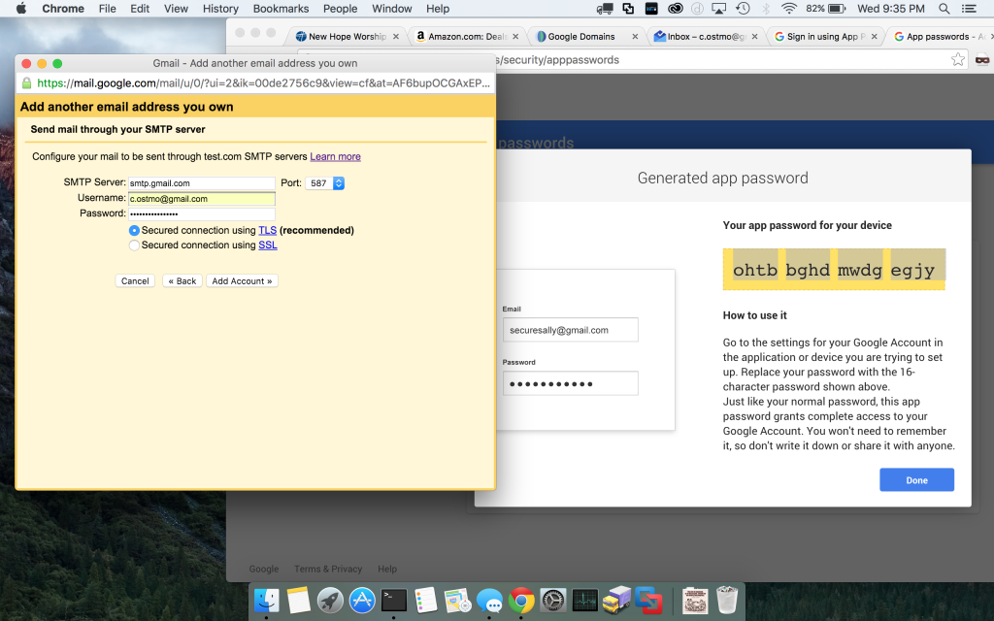
Task: Open Launchpad rocket icon in dock
Action: coord(330,600)
